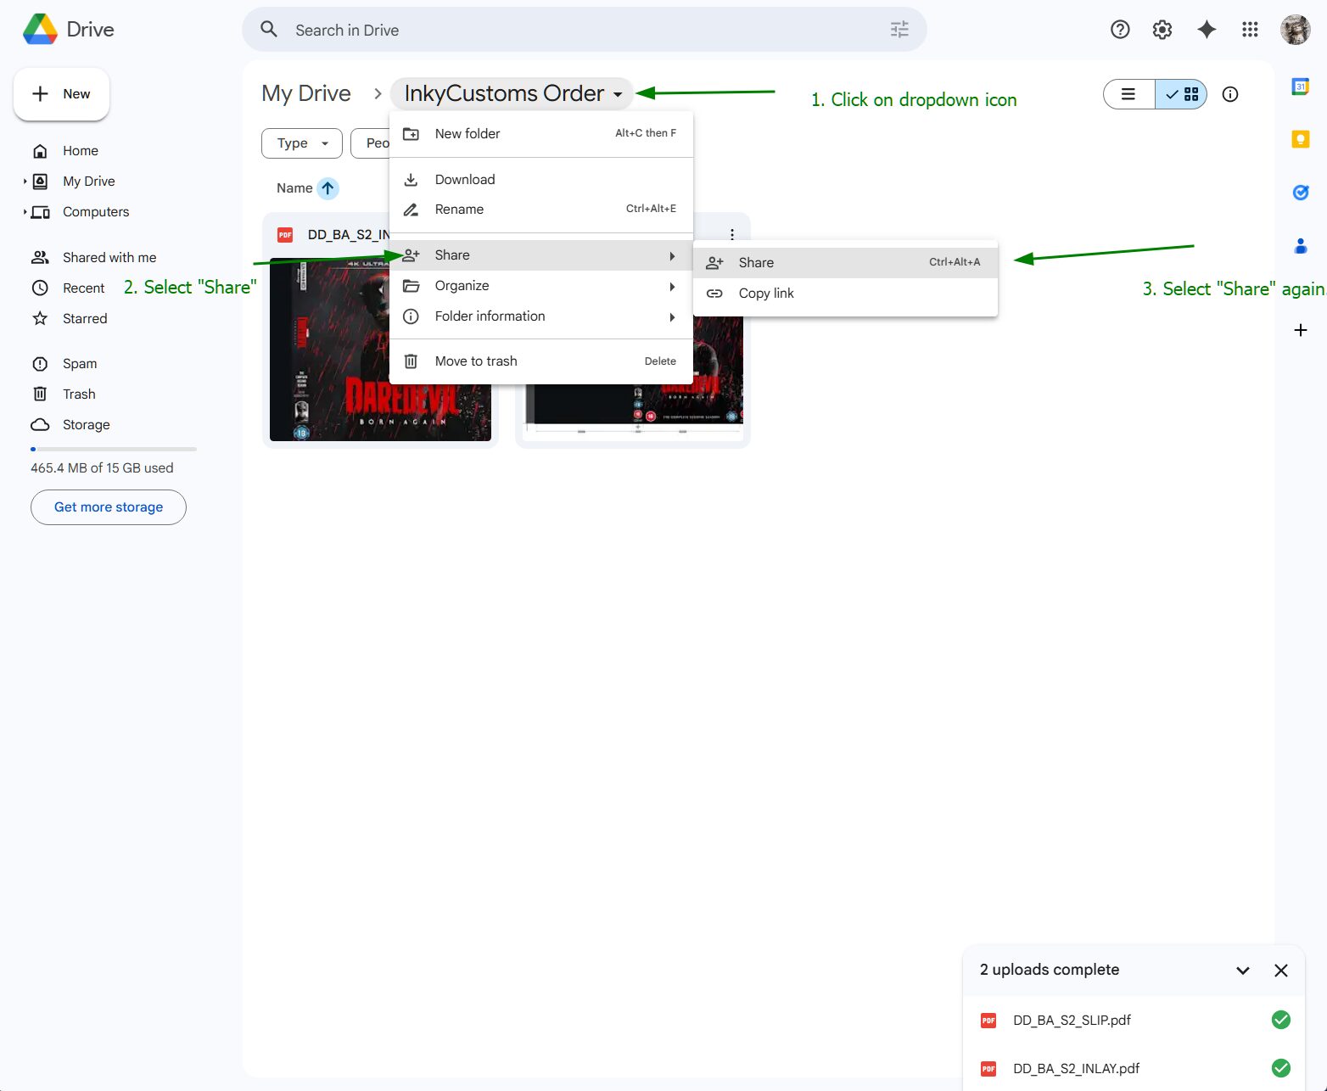
Task: Click the plus Get add-ons icon
Action: [x=1301, y=330]
